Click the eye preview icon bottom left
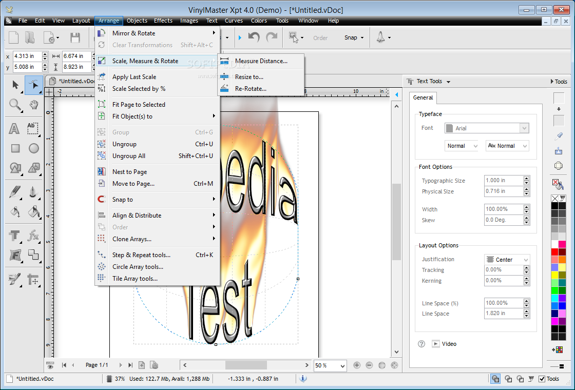The height and width of the screenshot is (390, 575). tap(50, 365)
